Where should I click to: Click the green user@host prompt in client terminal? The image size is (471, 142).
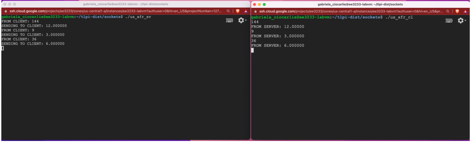(291, 17)
